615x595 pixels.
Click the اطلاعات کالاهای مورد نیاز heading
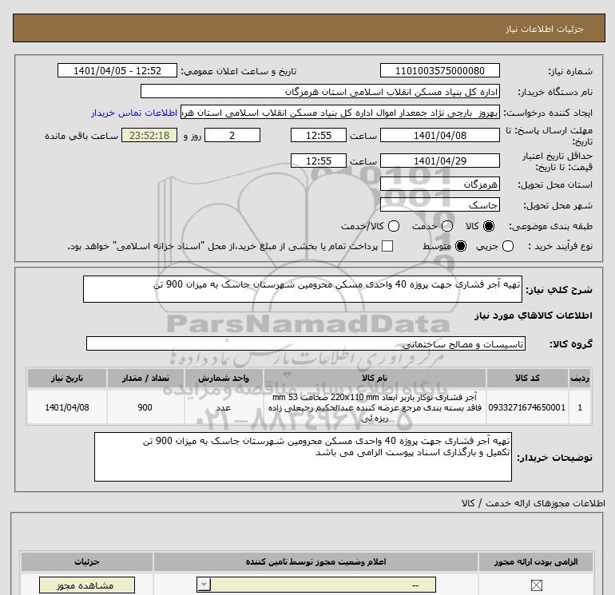(534, 315)
